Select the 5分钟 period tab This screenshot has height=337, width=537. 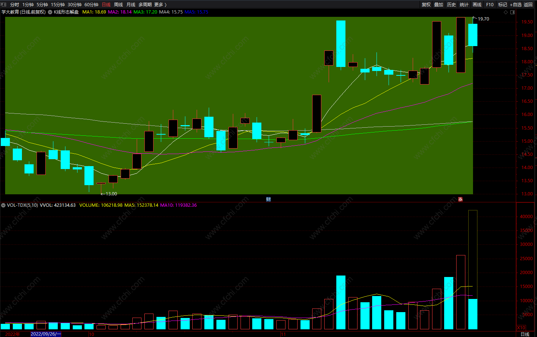point(42,5)
